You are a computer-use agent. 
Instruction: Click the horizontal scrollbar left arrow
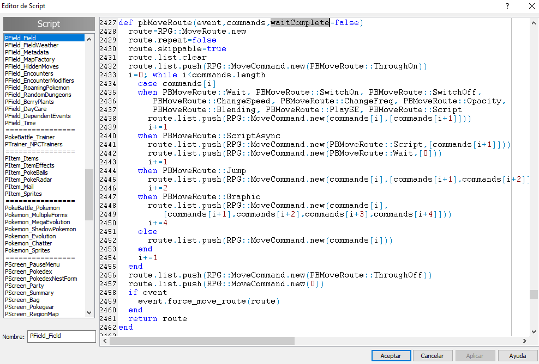click(x=104, y=341)
